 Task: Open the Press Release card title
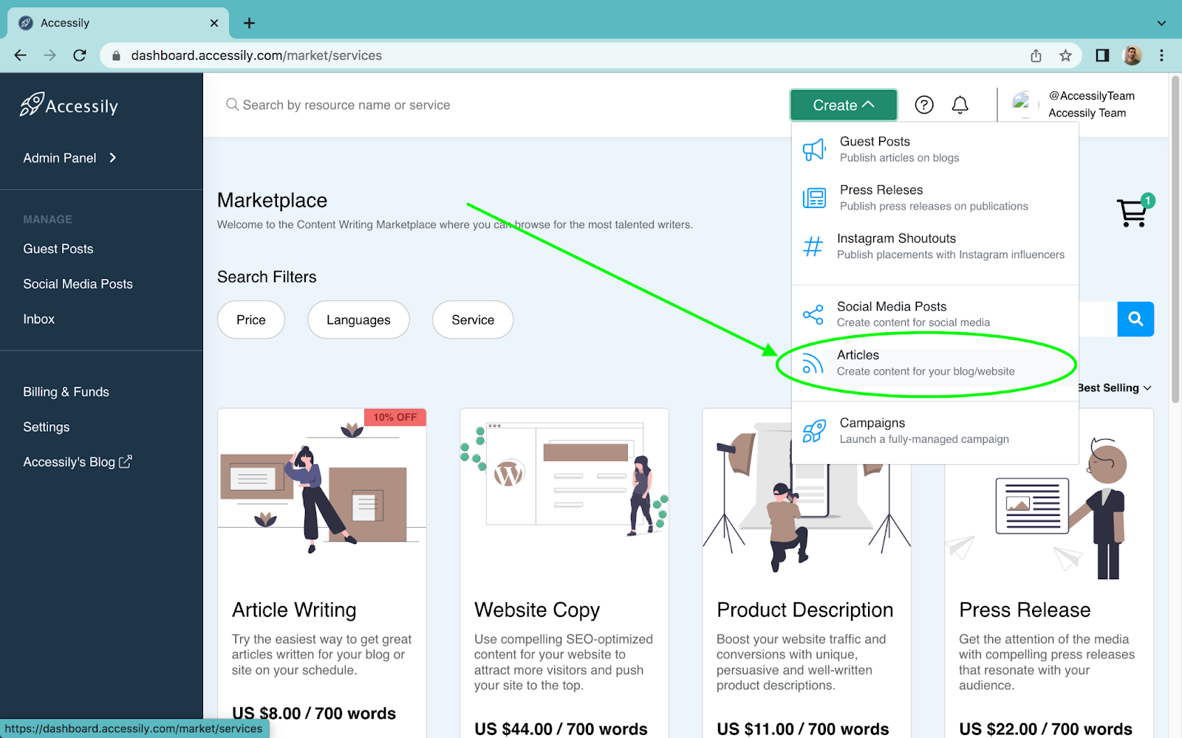(1025, 610)
